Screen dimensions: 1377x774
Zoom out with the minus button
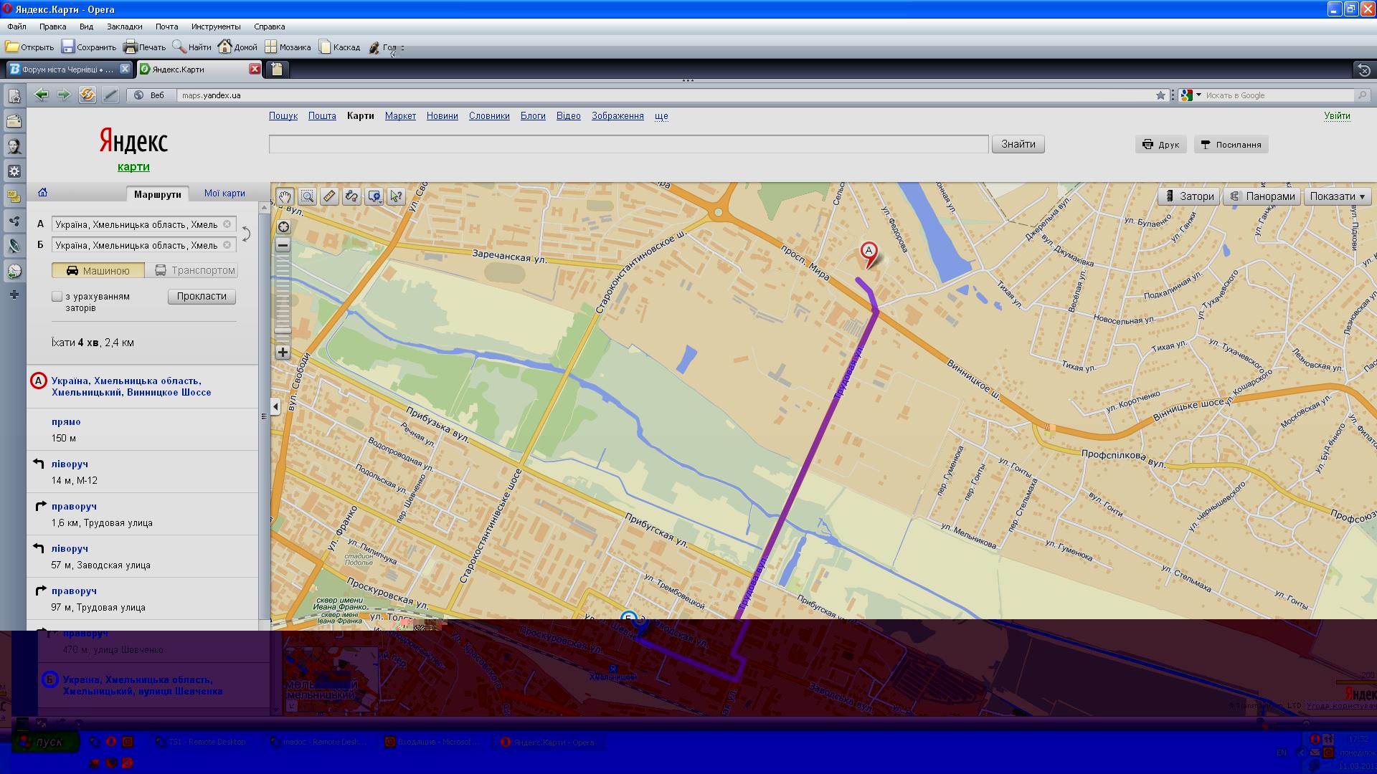(x=283, y=245)
